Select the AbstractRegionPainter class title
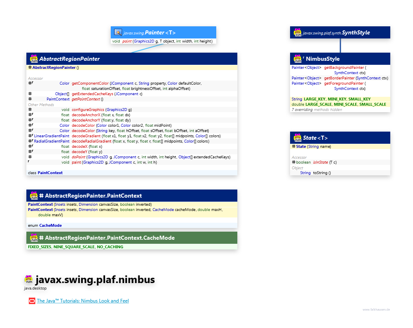Screen dimensions: 413x328 coord(69,59)
